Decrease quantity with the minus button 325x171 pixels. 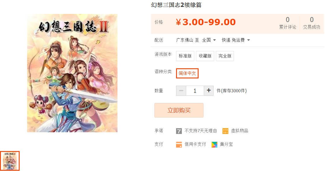coord(181,91)
